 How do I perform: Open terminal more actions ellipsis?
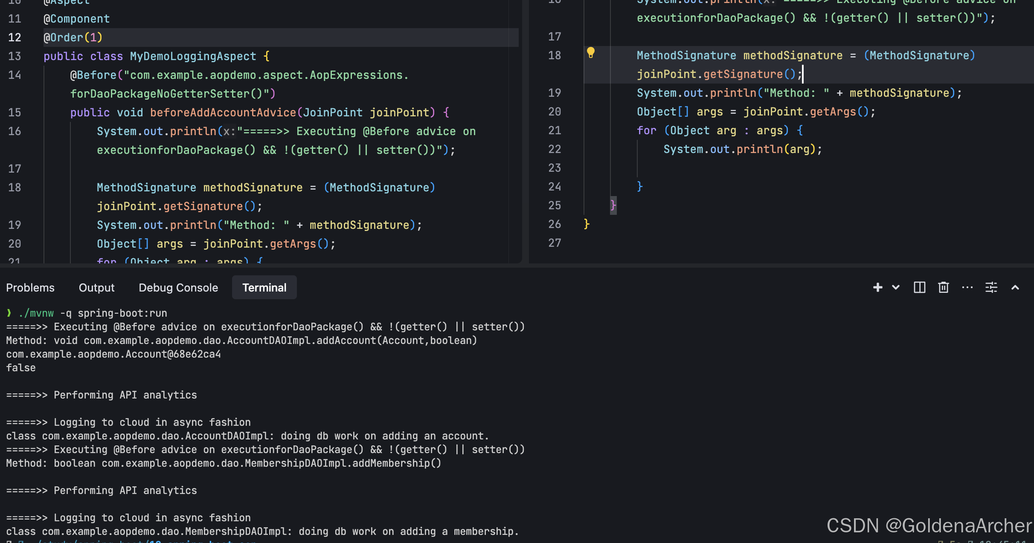point(967,287)
